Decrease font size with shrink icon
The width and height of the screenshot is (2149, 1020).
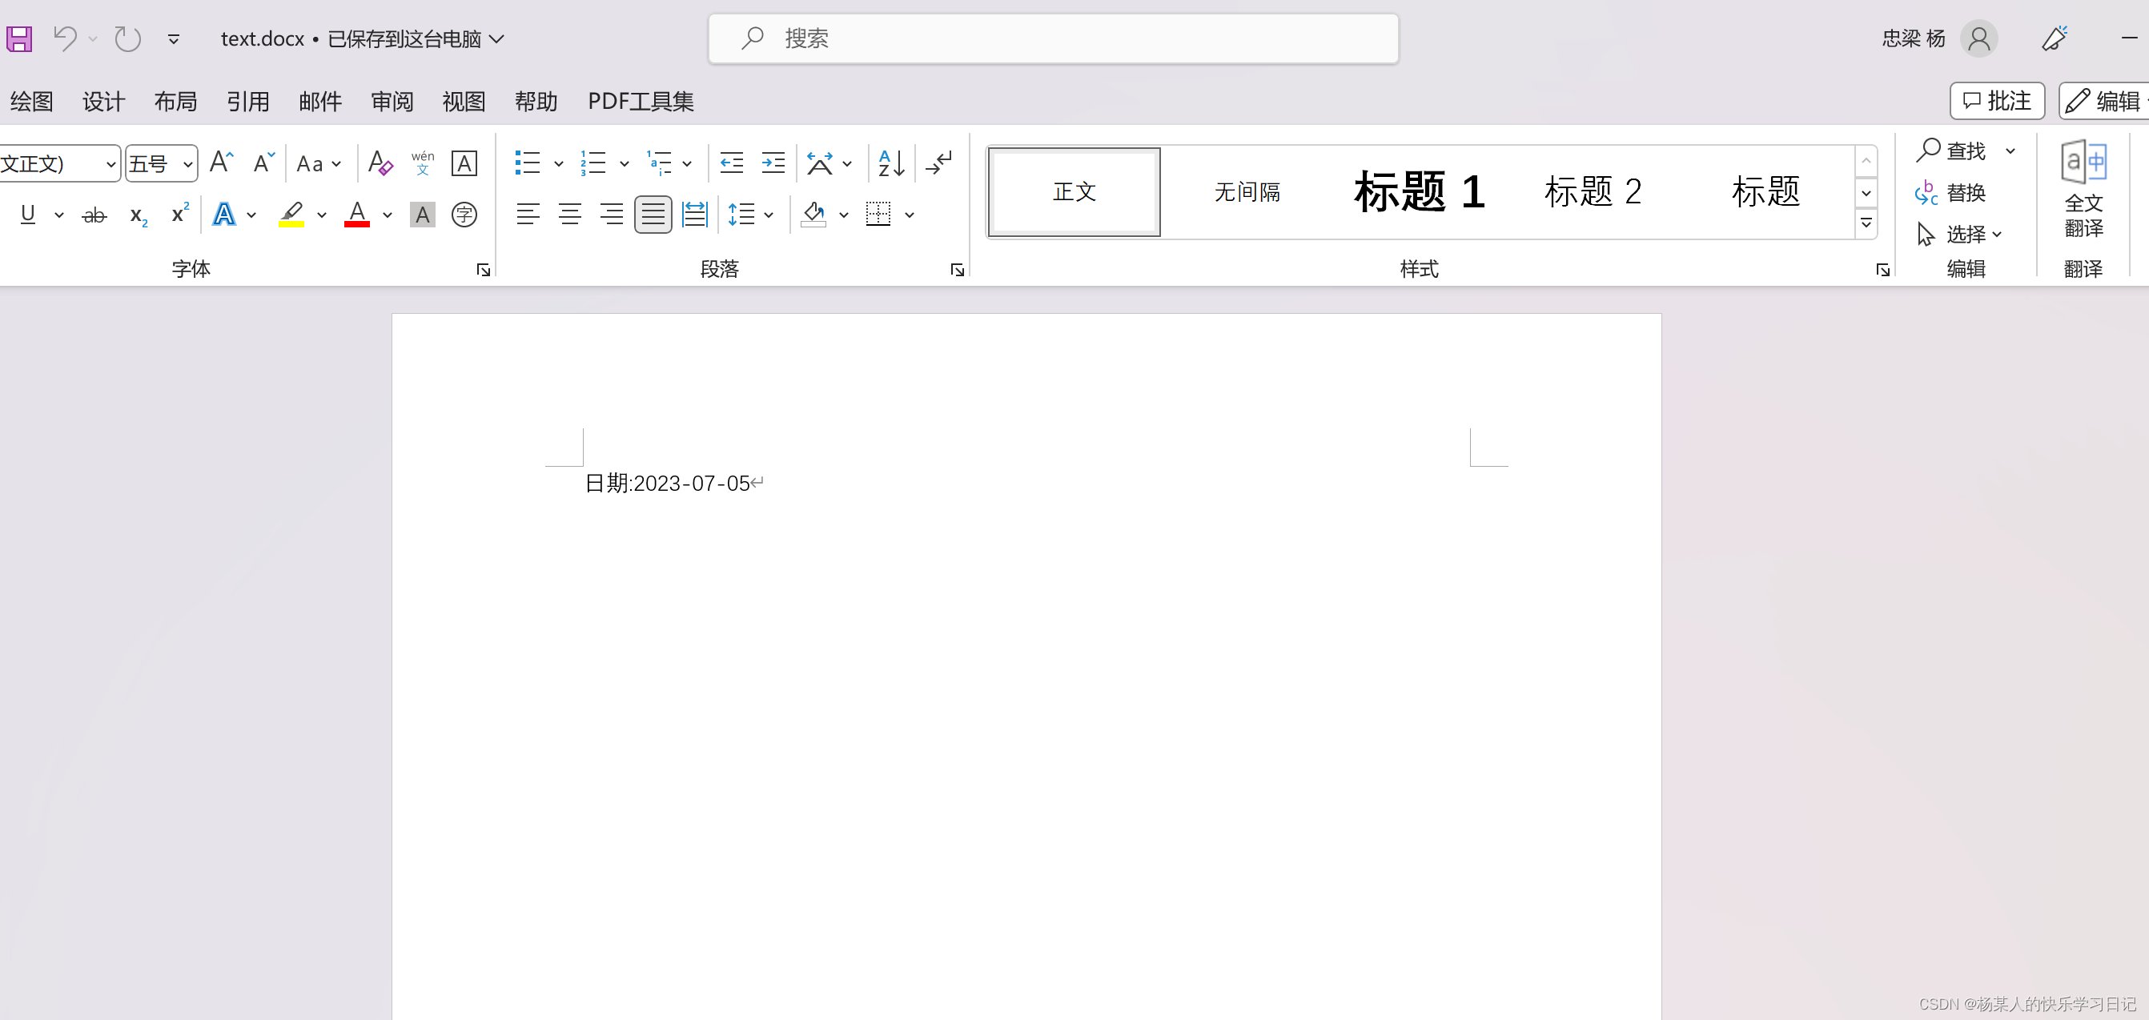pyautogui.click(x=263, y=162)
